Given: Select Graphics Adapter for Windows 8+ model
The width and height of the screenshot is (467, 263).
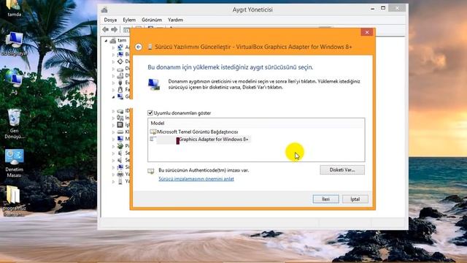Looking at the screenshot, I should pos(200,140).
